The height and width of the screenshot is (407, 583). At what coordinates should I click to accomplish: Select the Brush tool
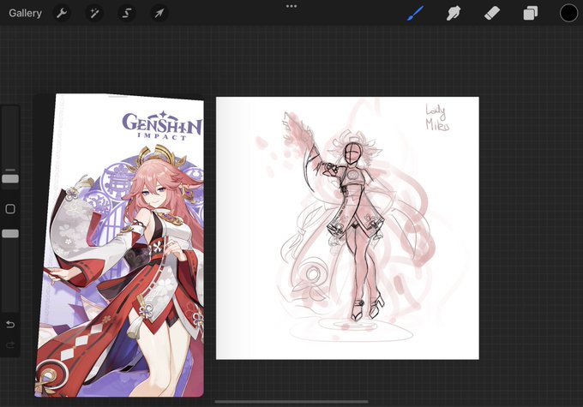click(x=415, y=14)
